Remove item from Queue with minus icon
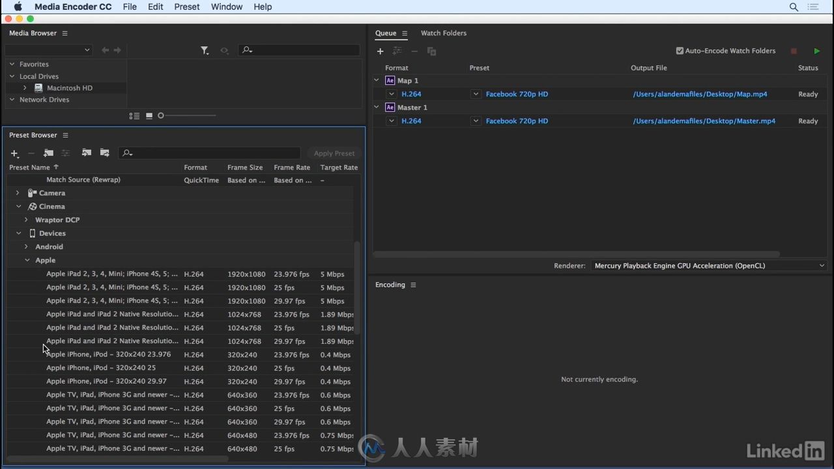The width and height of the screenshot is (834, 469). [x=414, y=51]
